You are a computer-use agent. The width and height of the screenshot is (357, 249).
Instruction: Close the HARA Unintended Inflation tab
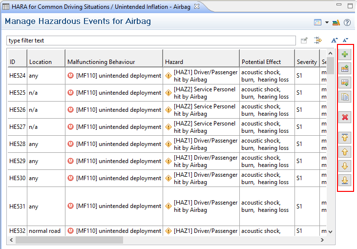pos(196,6)
